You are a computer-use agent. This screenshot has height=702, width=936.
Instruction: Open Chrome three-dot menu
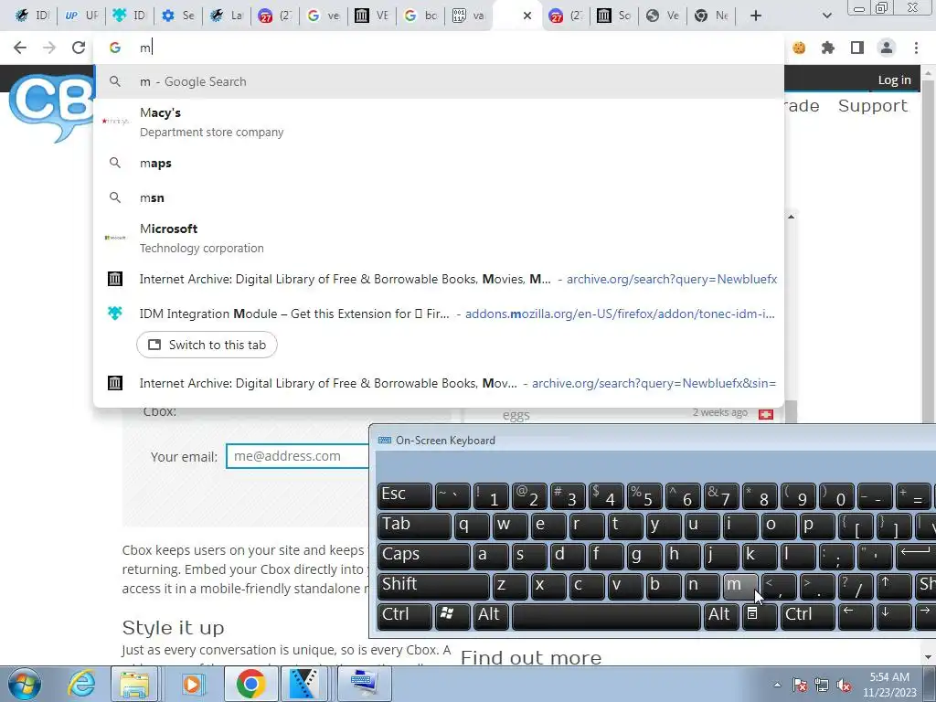916,48
